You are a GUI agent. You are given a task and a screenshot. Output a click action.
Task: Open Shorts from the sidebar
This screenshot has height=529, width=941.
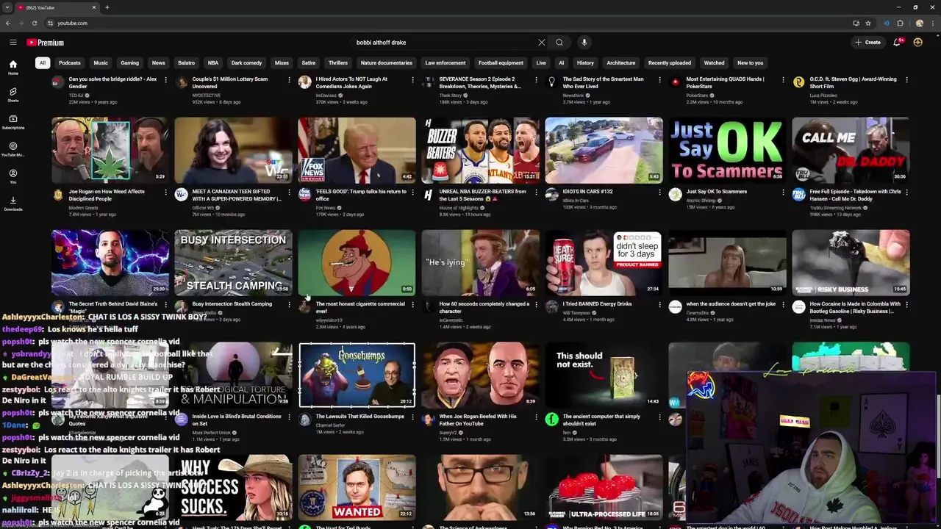12,95
